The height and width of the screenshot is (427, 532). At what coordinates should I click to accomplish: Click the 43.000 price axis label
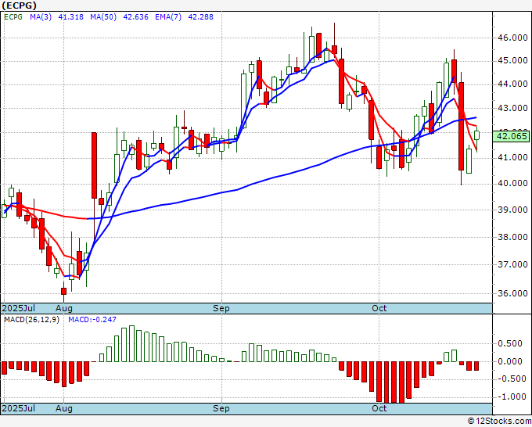(x=512, y=109)
